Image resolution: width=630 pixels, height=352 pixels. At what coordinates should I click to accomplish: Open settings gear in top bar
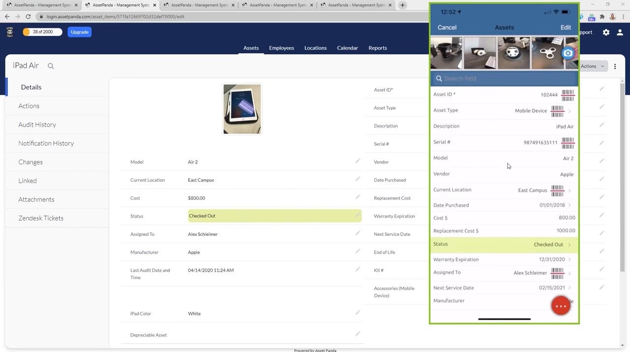point(606,32)
